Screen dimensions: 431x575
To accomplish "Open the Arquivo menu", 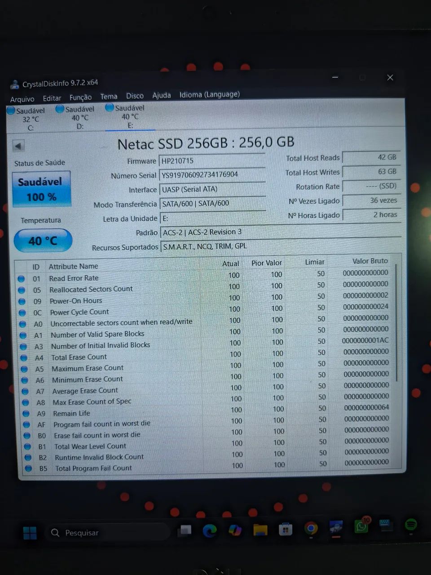I will click(x=22, y=99).
